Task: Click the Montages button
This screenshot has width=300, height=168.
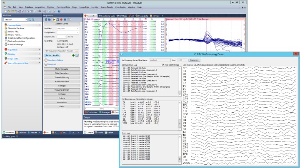Action: click(x=62, y=94)
